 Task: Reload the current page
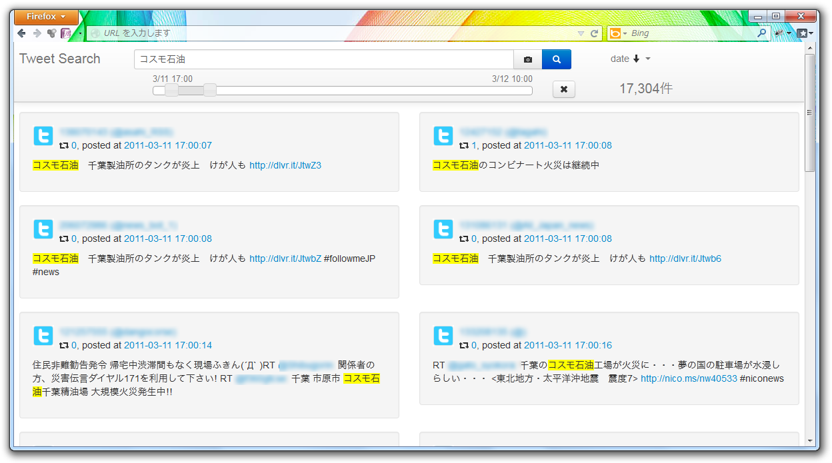[x=594, y=33]
